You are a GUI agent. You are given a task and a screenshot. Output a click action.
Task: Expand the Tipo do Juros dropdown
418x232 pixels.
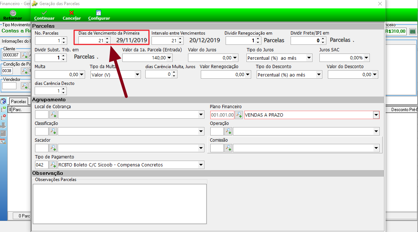point(309,58)
